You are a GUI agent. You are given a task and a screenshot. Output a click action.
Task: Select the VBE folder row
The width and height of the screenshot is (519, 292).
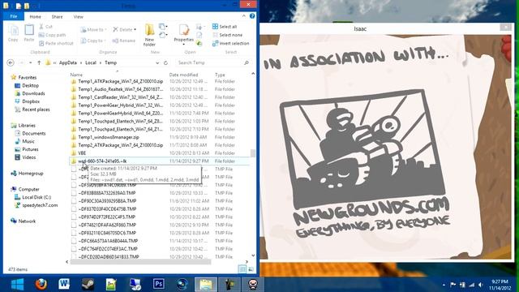click(160, 153)
